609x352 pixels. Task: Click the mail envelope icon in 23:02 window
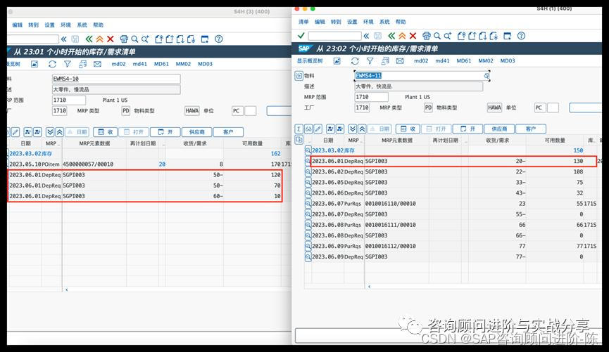(400, 61)
